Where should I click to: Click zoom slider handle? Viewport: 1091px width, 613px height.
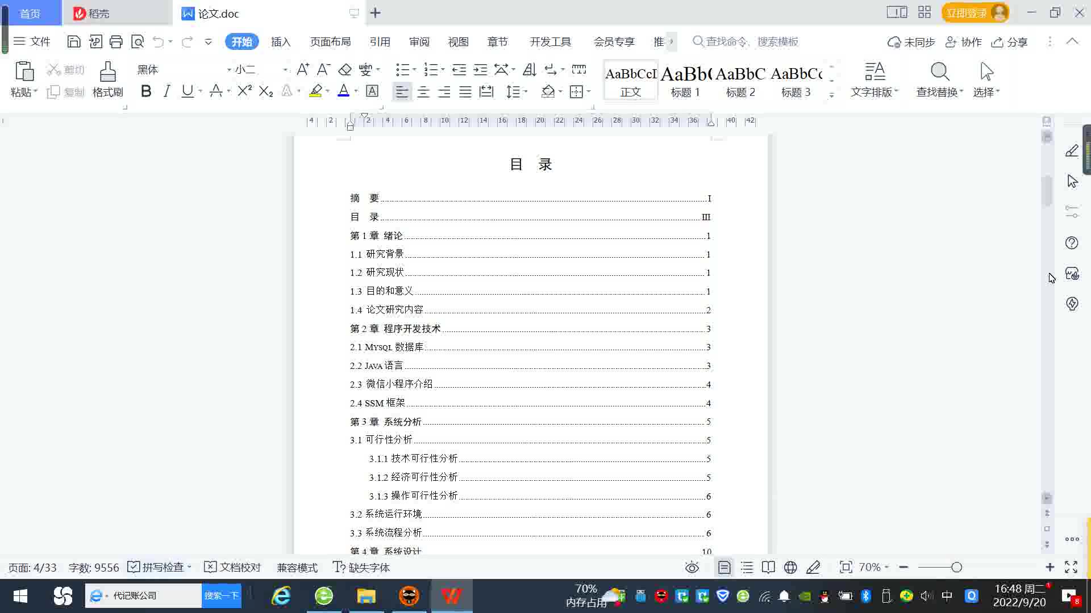click(x=956, y=567)
